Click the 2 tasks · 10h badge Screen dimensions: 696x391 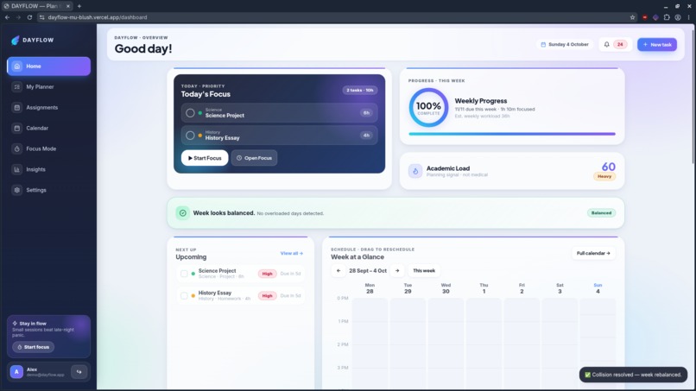tap(359, 90)
